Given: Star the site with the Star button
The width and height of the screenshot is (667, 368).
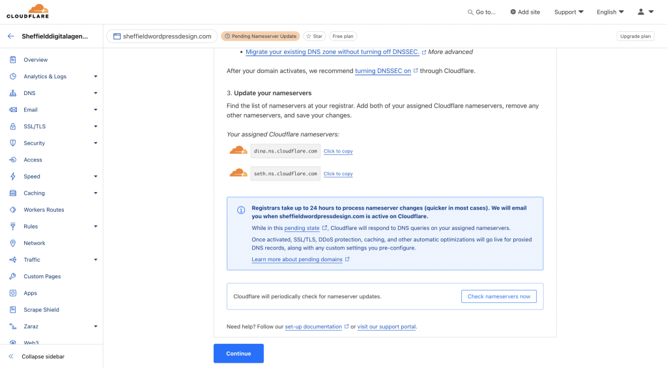Looking at the screenshot, I should (315, 36).
